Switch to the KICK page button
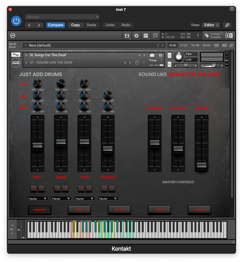243x262 pixels. 79,210
